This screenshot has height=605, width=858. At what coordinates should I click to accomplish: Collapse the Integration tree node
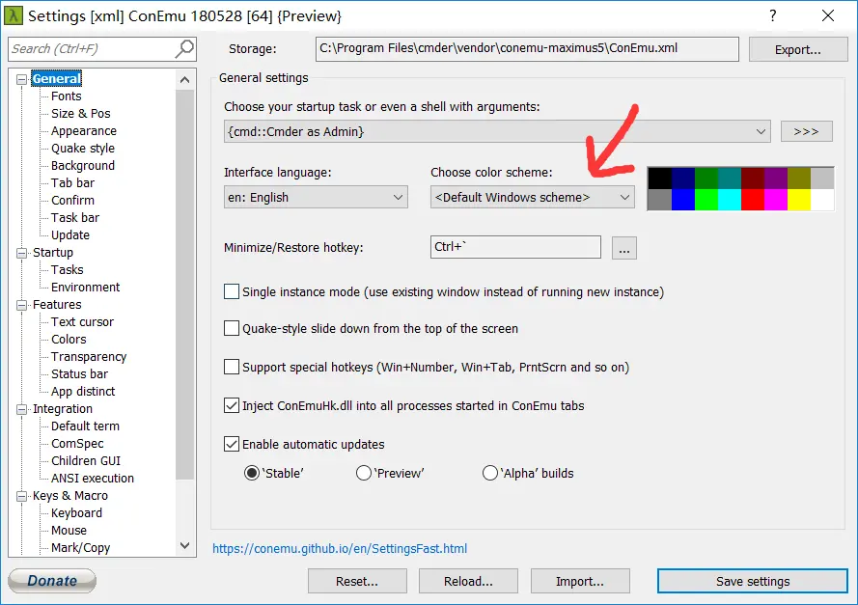21,409
